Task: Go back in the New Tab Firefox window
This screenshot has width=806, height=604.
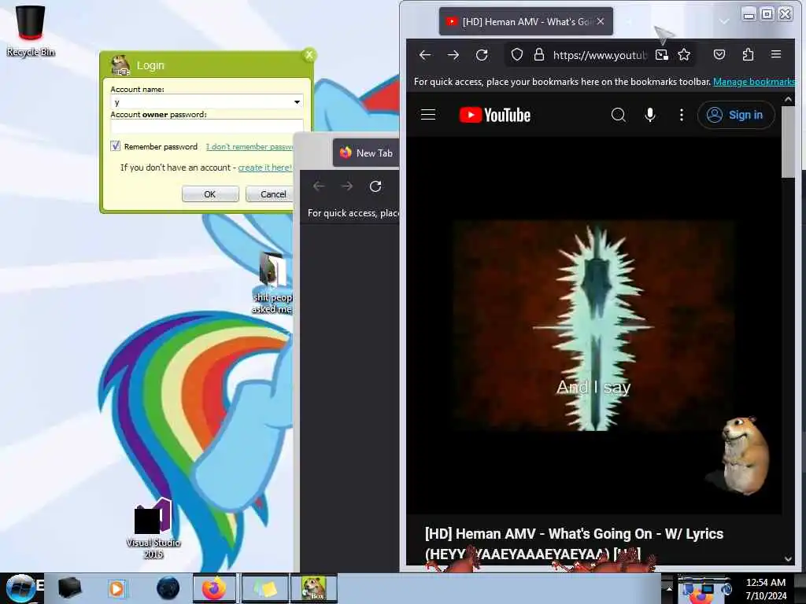Action: (319, 186)
